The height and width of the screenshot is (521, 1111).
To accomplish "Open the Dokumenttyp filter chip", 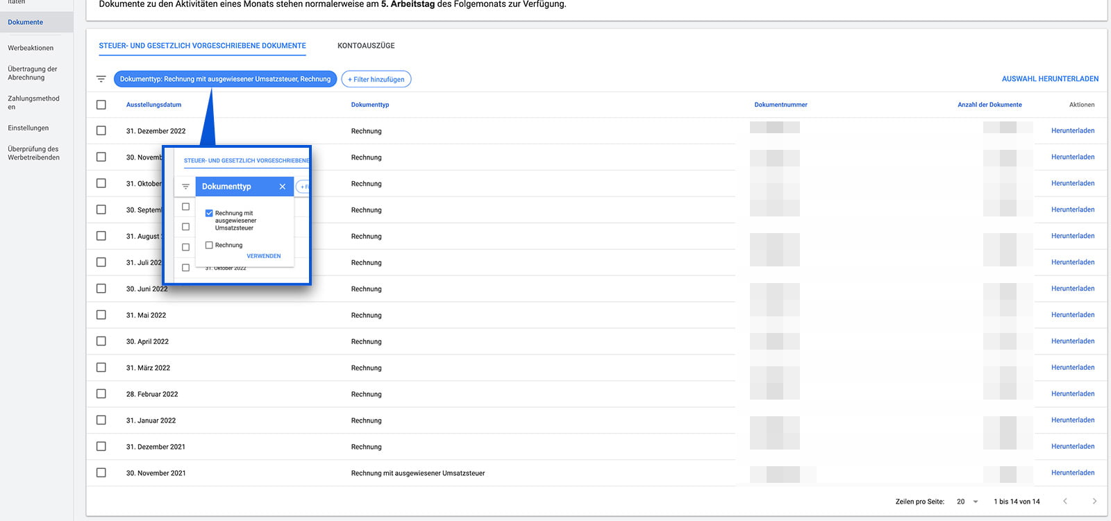I will click(225, 79).
